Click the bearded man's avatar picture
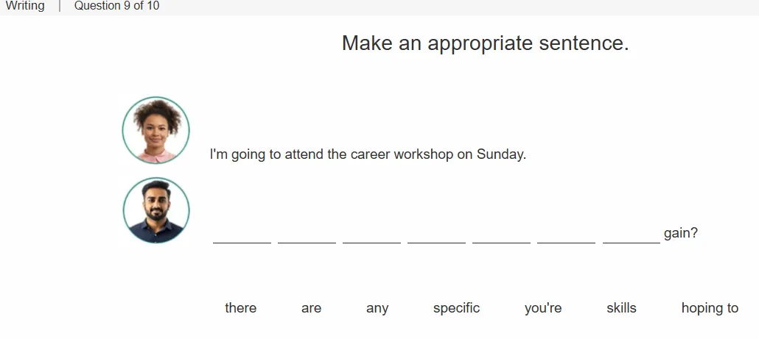The image size is (759, 339). coord(156,210)
